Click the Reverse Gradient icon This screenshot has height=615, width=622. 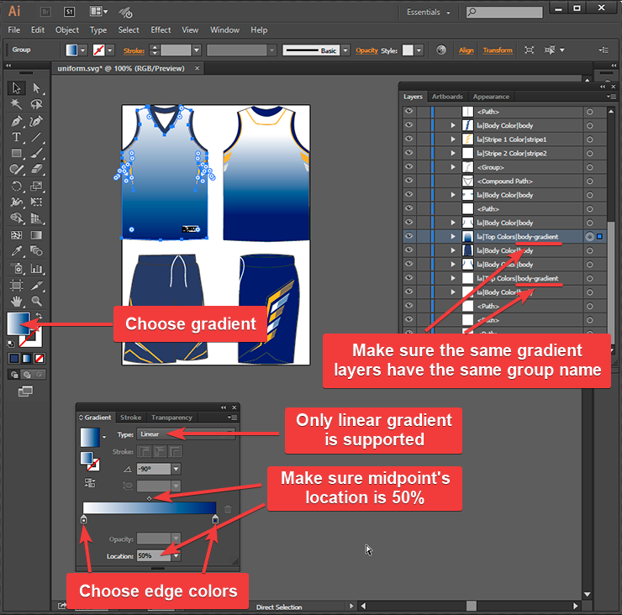pos(89,482)
